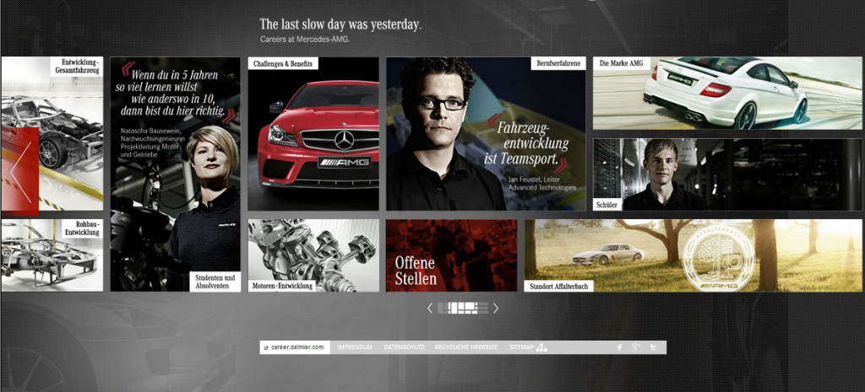Screen dimensions: 865x392
Task: Open Datenschutz in the footer
Action: pyautogui.click(x=405, y=347)
